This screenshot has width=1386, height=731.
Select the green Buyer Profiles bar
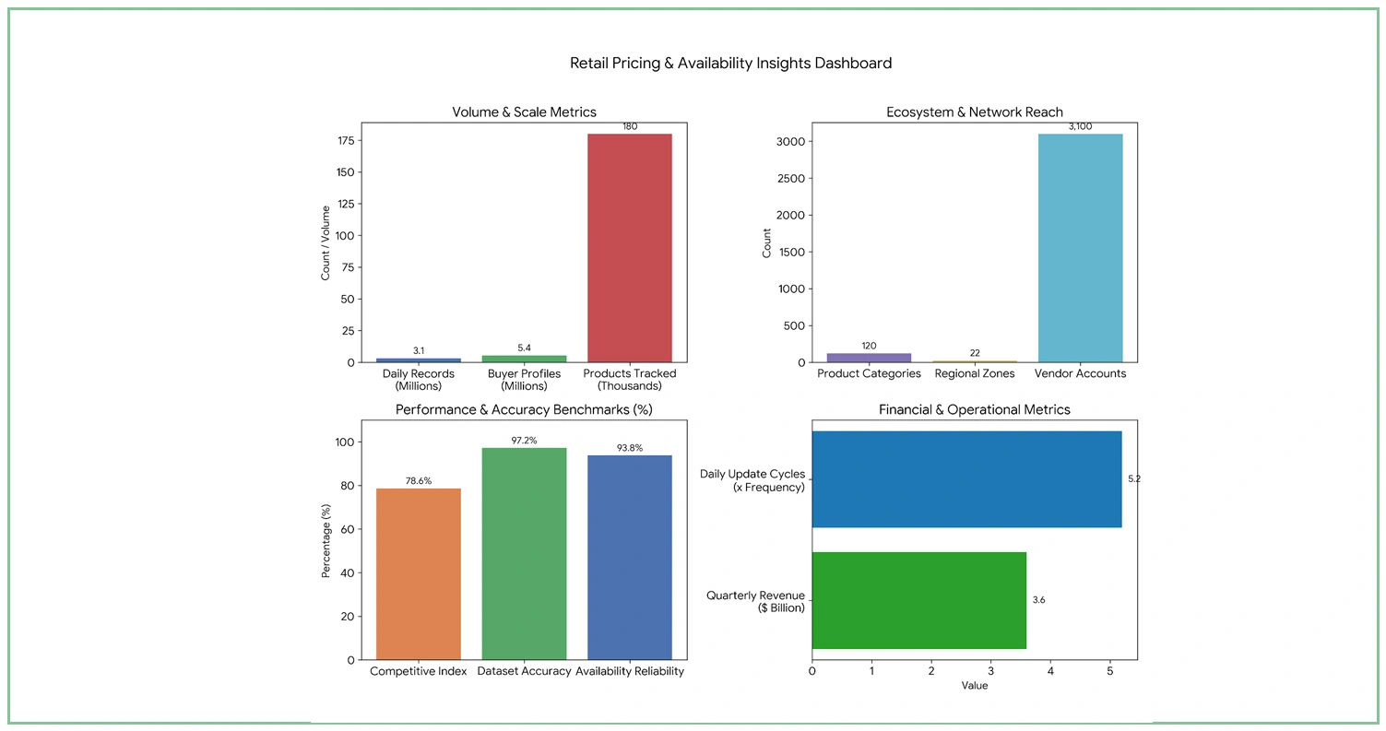pos(524,359)
